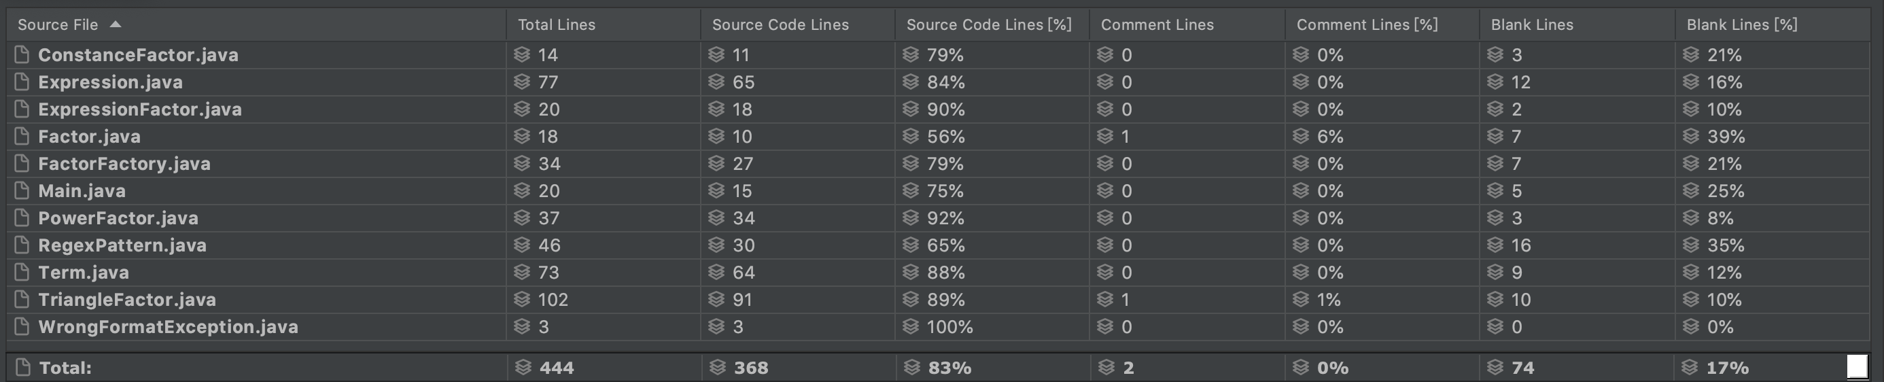Sort by Source Code Lines header
1884x382 pixels.
click(780, 25)
